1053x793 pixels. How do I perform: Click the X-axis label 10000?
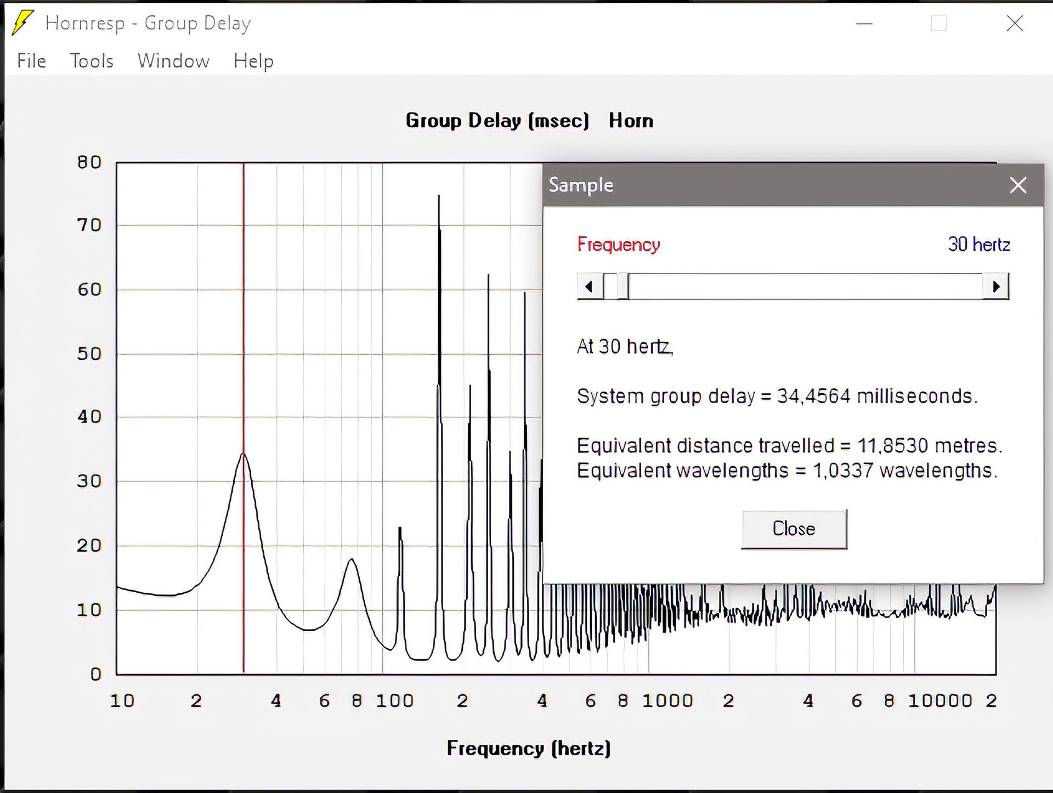[x=940, y=700]
